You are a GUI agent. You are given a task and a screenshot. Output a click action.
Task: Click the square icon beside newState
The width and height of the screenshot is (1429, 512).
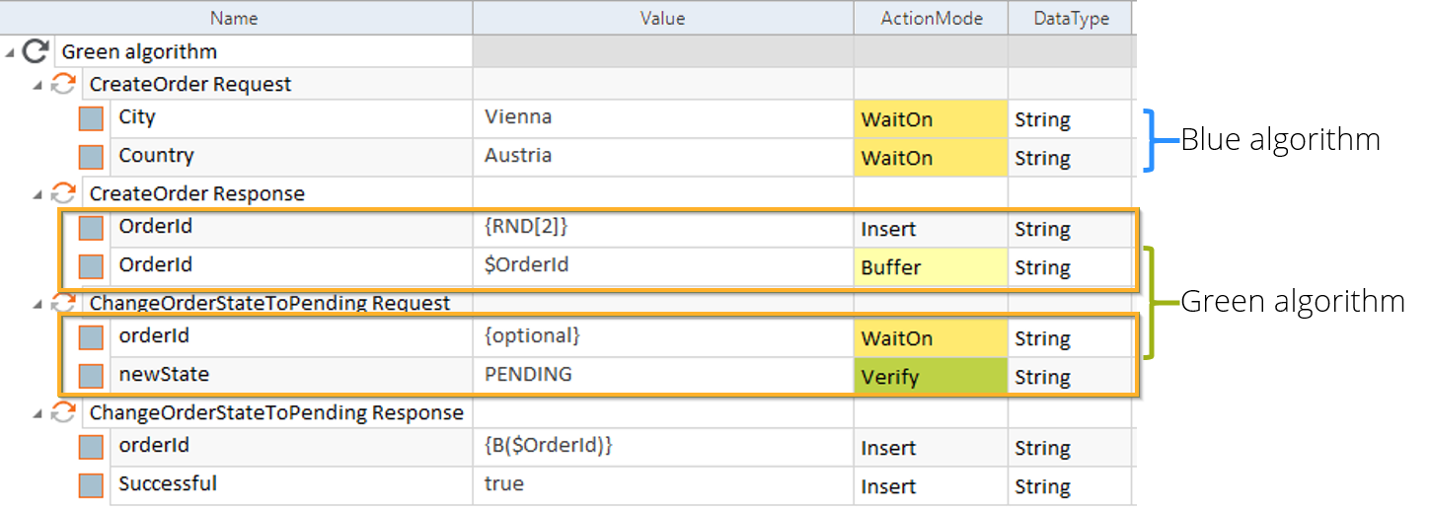tap(92, 376)
